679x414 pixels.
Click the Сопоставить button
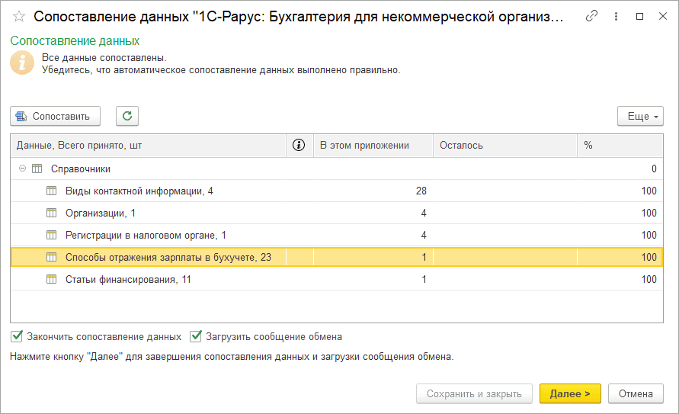[x=56, y=116]
